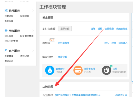Click the 自动转入 link
This screenshot has width=135, height=97.
click(x=123, y=43)
